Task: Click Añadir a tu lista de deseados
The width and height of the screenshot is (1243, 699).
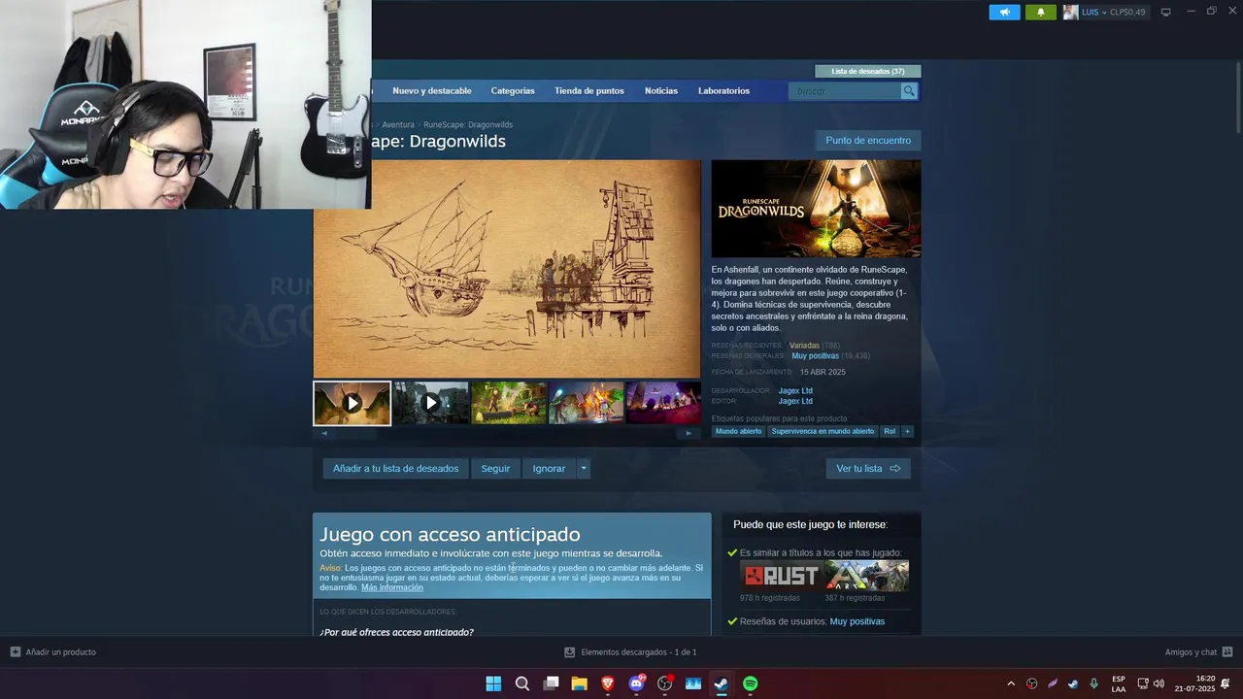Action: tap(395, 468)
